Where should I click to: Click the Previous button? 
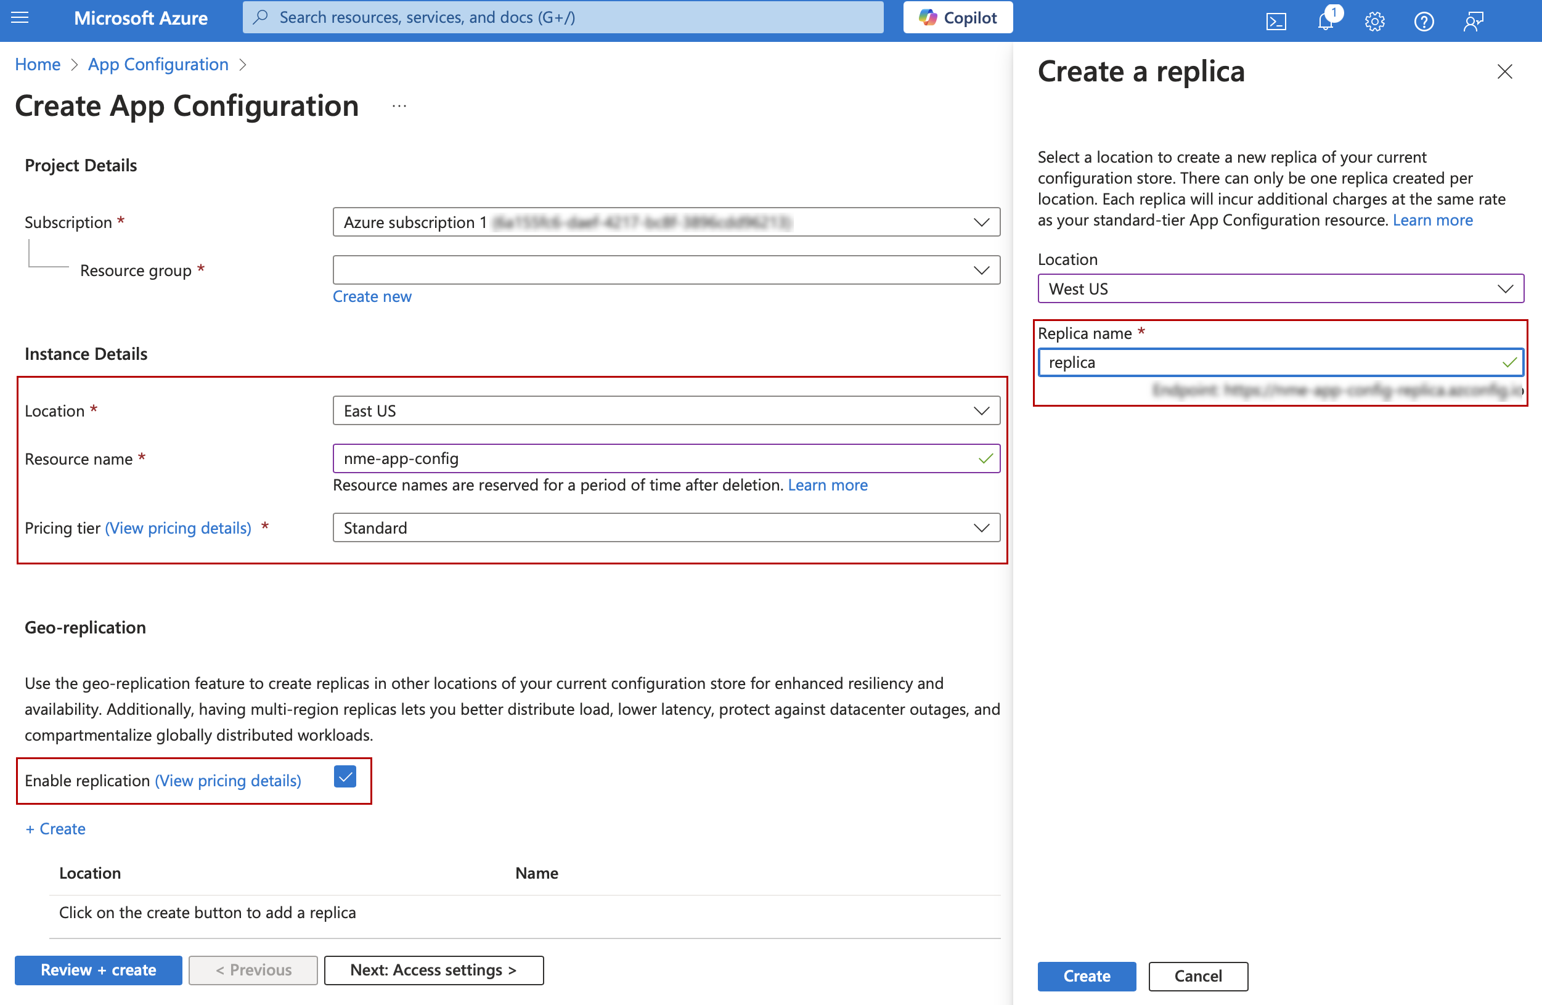point(253,970)
